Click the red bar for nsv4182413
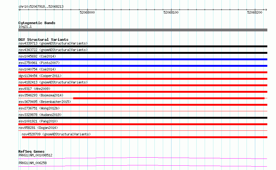Screen dimensions: 276x170 click(x=143, y=85)
